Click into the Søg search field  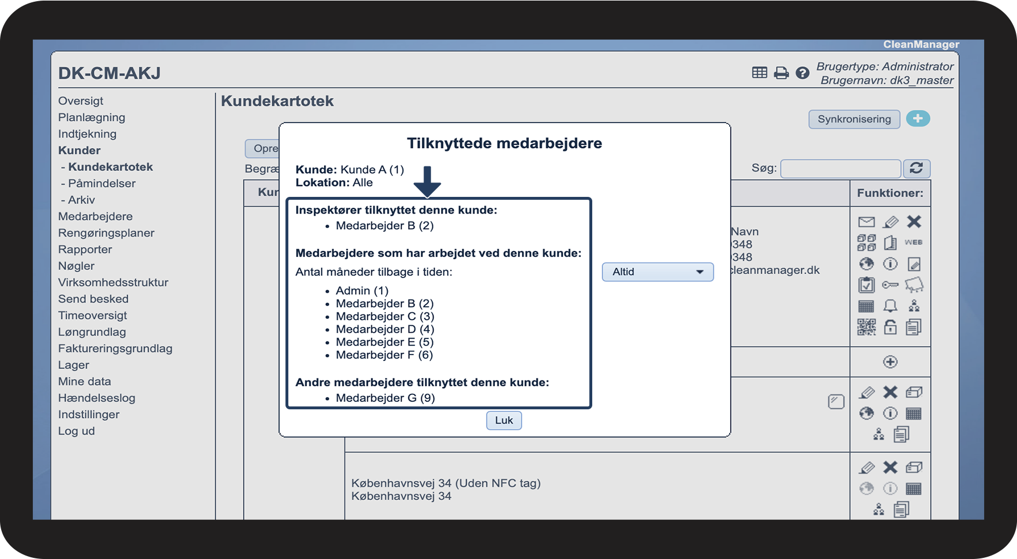point(840,169)
